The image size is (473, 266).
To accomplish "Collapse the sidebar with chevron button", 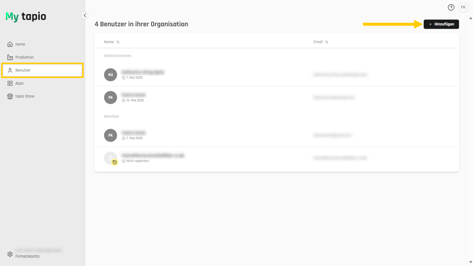I will (85, 15).
